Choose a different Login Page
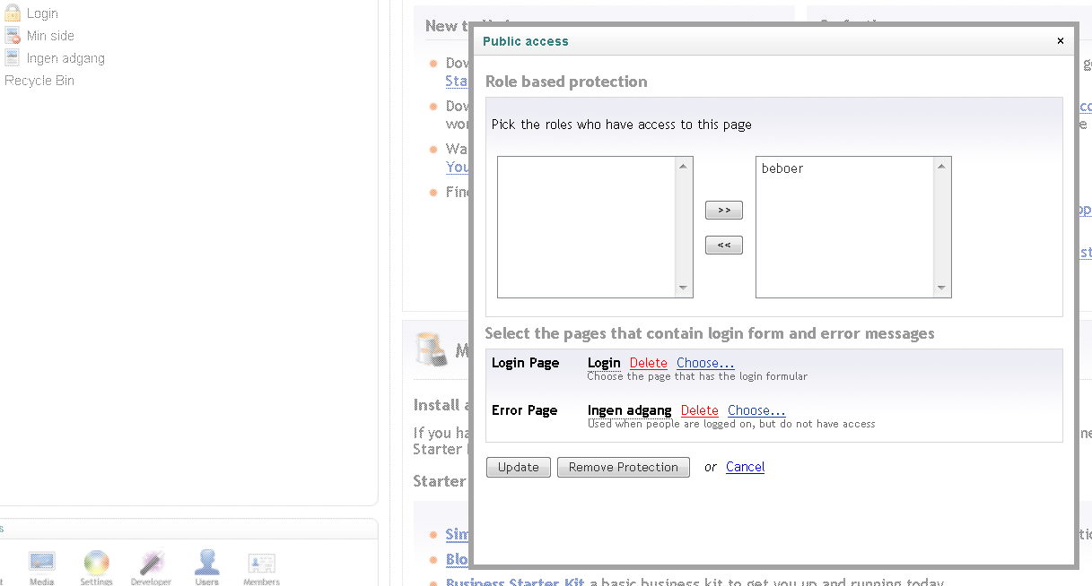1092x586 pixels. pyautogui.click(x=705, y=363)
